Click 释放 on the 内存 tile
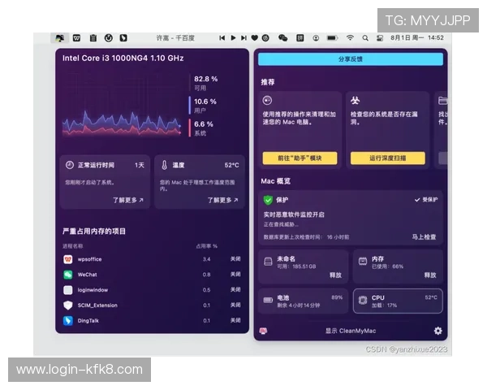Image resolution: width=487 pixels, height=390 pixels. 430,275
